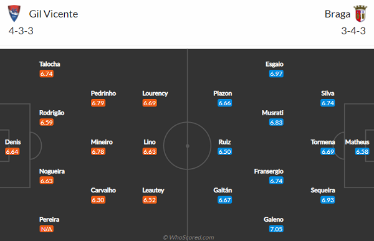Click Carvalho's 6.30 rating badge

[x=98, y=200]
